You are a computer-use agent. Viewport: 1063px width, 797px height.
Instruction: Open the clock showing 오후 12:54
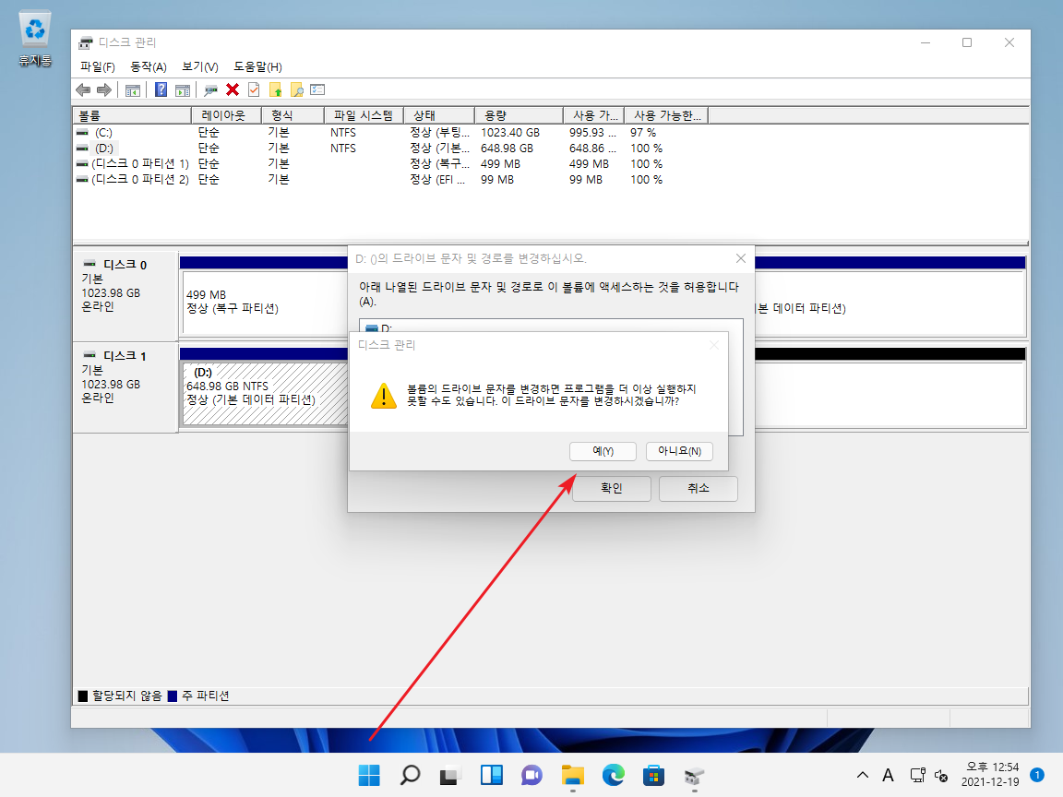click(990, 775)
